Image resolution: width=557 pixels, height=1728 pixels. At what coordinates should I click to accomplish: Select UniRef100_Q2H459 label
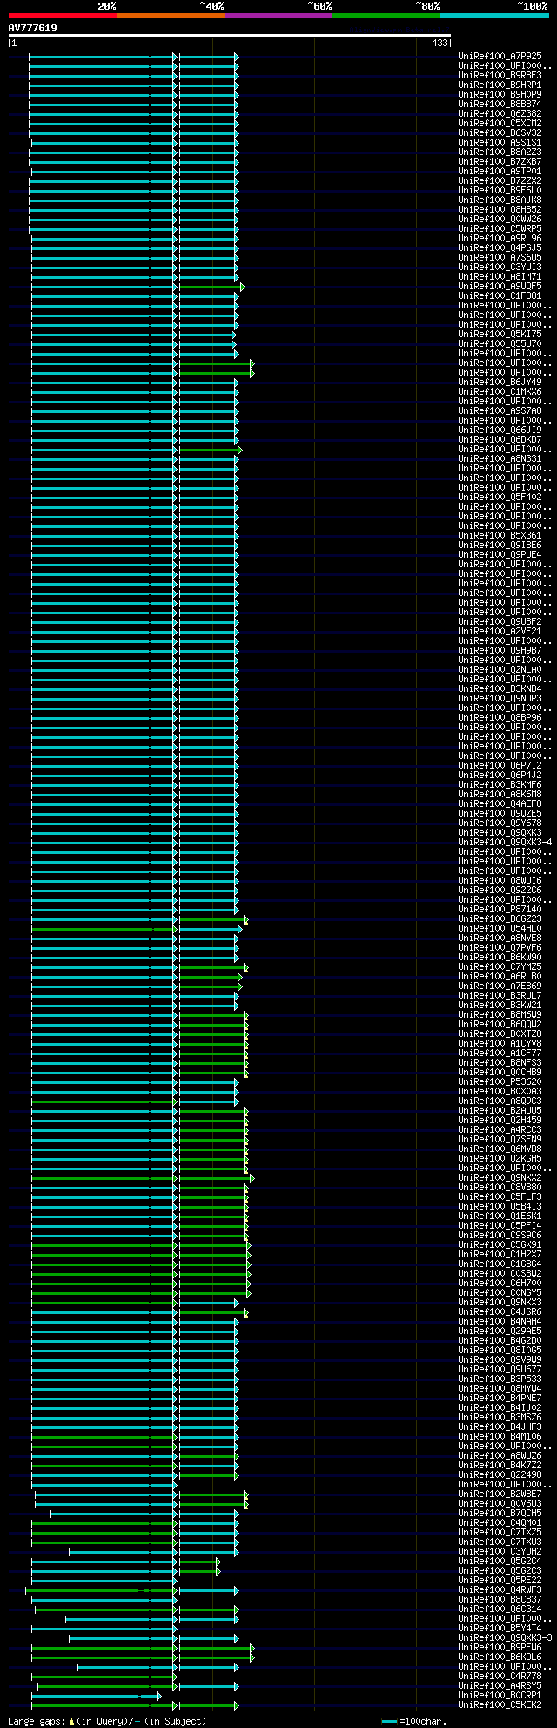click(x=500, y=1120)
